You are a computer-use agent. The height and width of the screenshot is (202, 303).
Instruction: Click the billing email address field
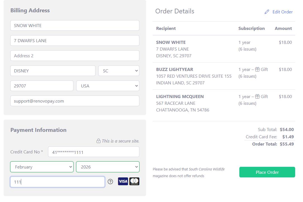tap(75, 101)
